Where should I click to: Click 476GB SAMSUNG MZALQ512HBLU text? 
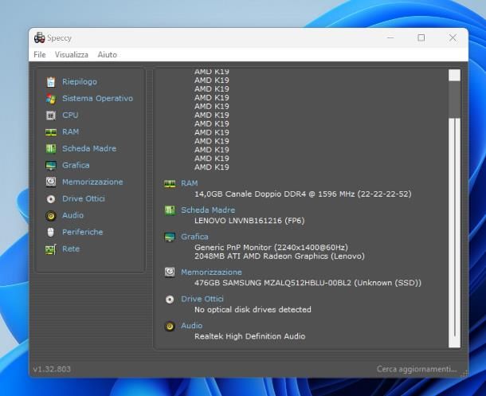tap(308, 283)
